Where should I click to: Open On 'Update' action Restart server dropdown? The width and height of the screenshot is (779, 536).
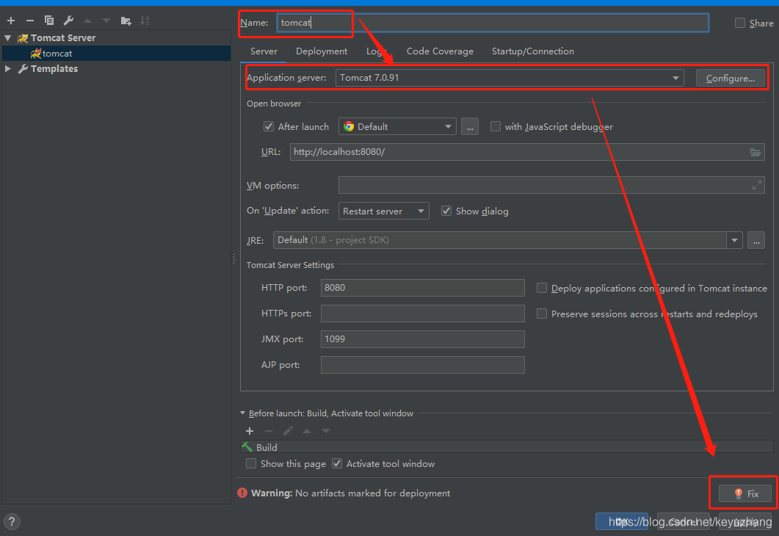tap(383, 211)
